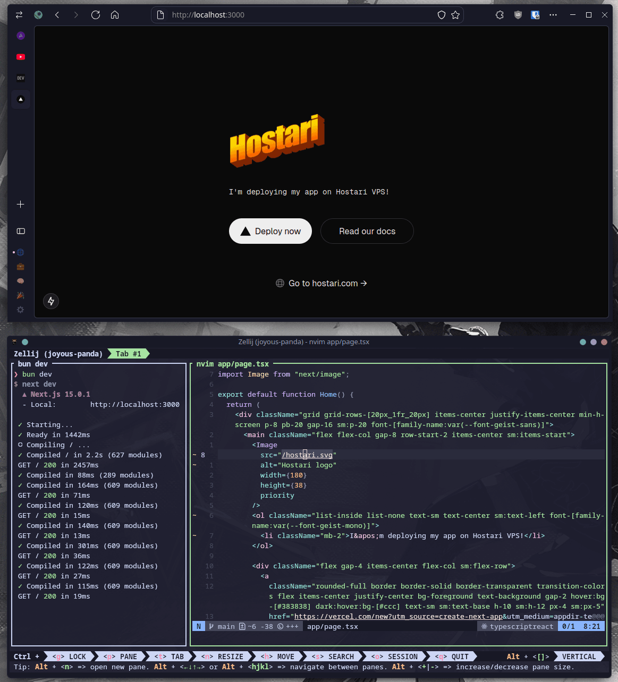Open the YouTube pinned tab in sidebar
This screenshot has height=682, width=618.
pos(21,57)
